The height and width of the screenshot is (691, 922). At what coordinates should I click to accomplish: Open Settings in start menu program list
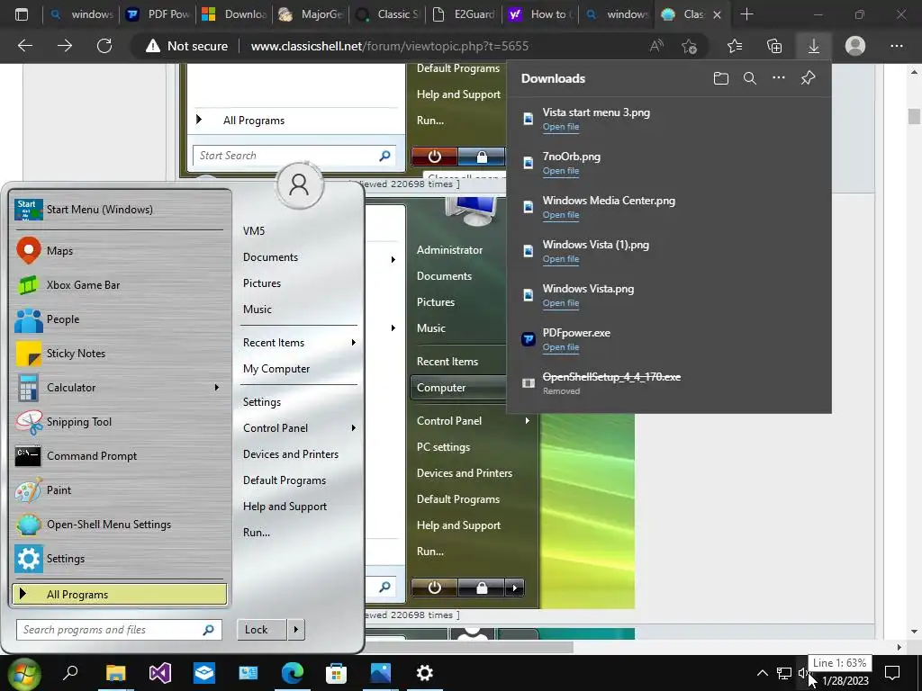[x=118, y=558]
